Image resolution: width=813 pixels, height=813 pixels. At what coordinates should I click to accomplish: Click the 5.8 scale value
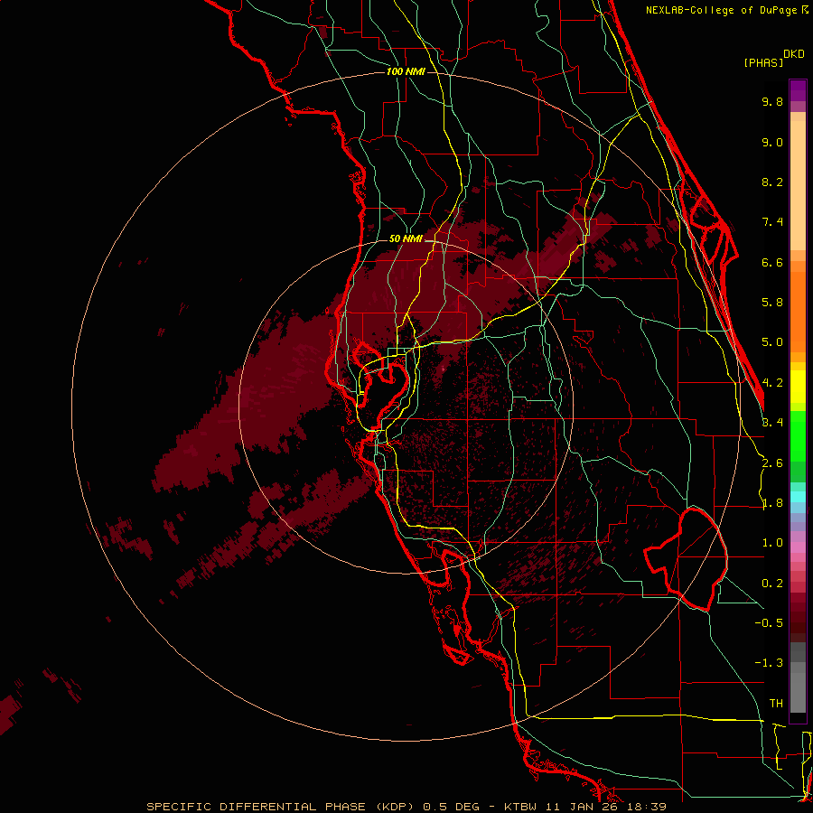(x=772, y=303)
